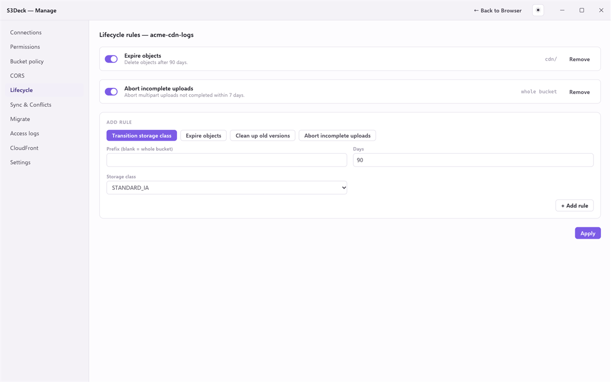Click the 'whole bucket' scope label
This screenshot has width=611, height=382.
(x=539, y=92)
